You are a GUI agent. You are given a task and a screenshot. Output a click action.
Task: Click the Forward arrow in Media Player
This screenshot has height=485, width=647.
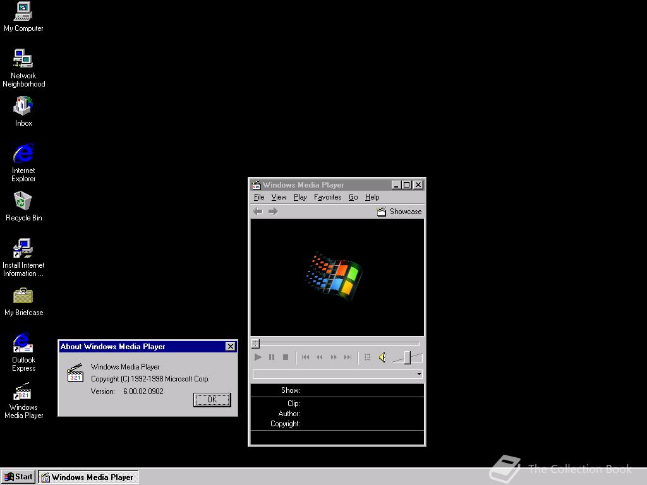(273, 212)
